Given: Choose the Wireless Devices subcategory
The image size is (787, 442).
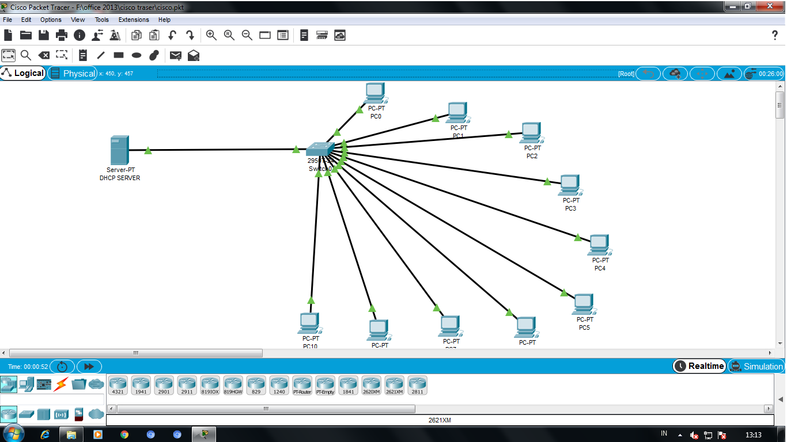Looking at the screenshot, I should click(61, 414).
